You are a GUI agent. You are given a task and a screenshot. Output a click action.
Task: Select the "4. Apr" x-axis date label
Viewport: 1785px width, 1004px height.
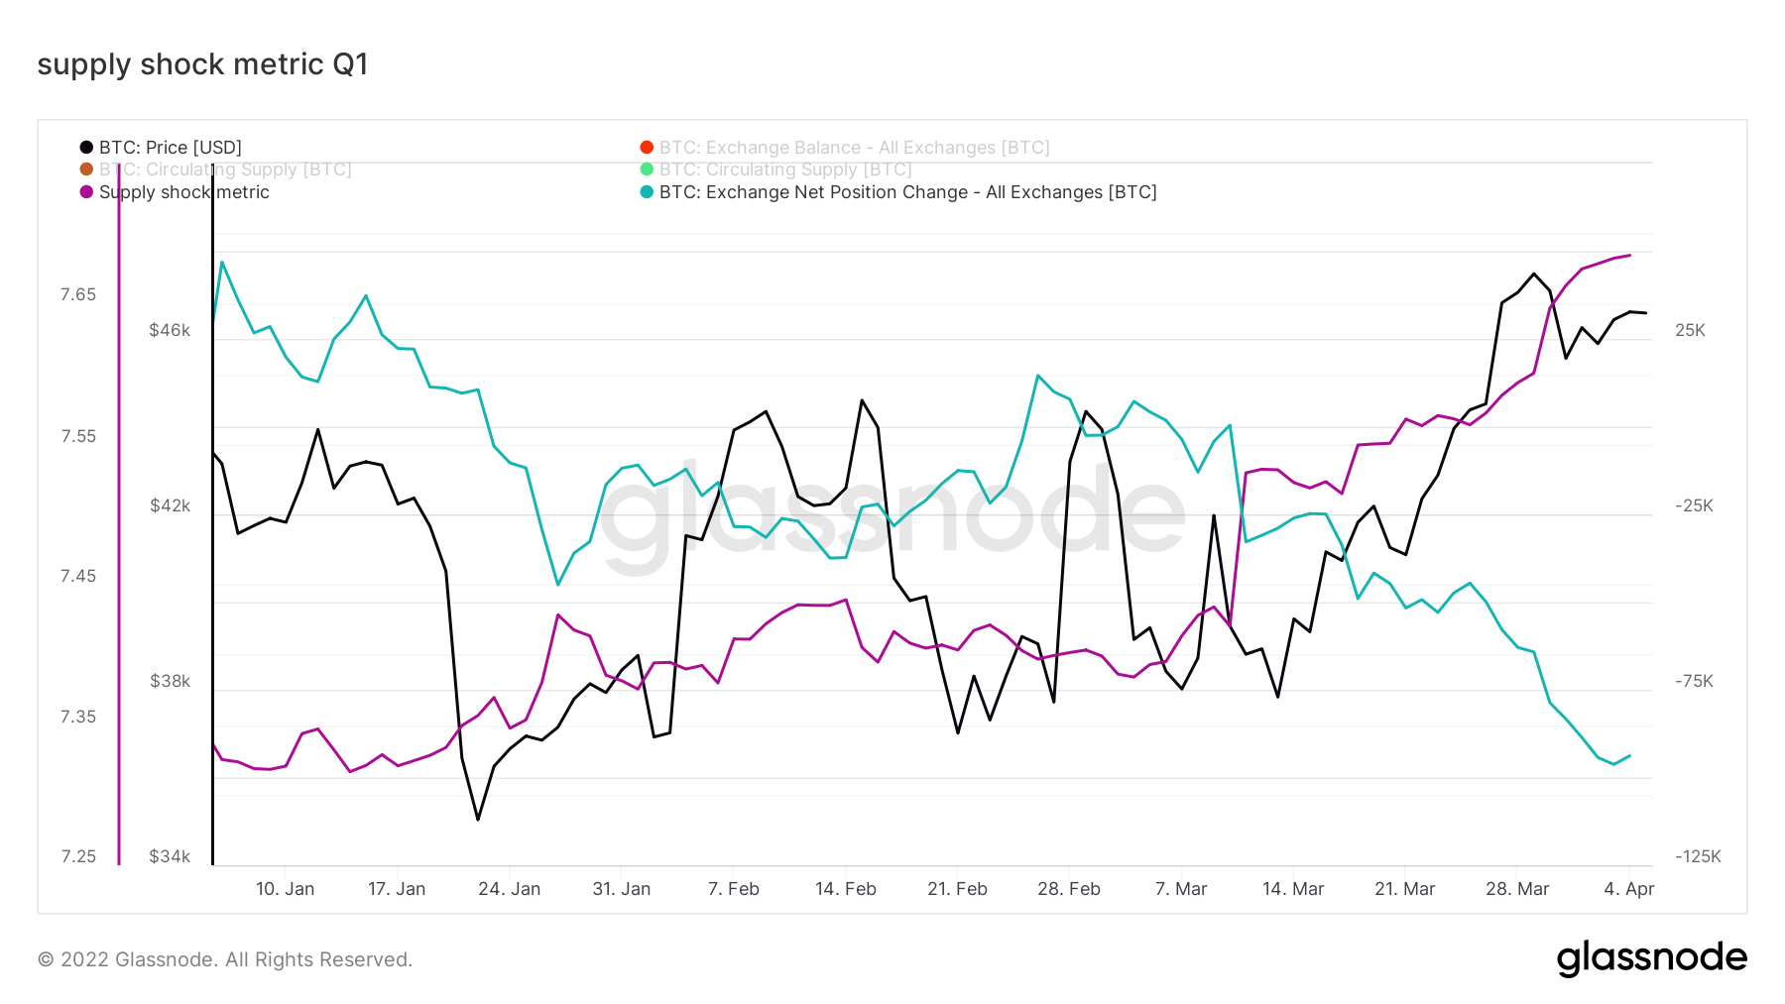(x=1628, y=889)
